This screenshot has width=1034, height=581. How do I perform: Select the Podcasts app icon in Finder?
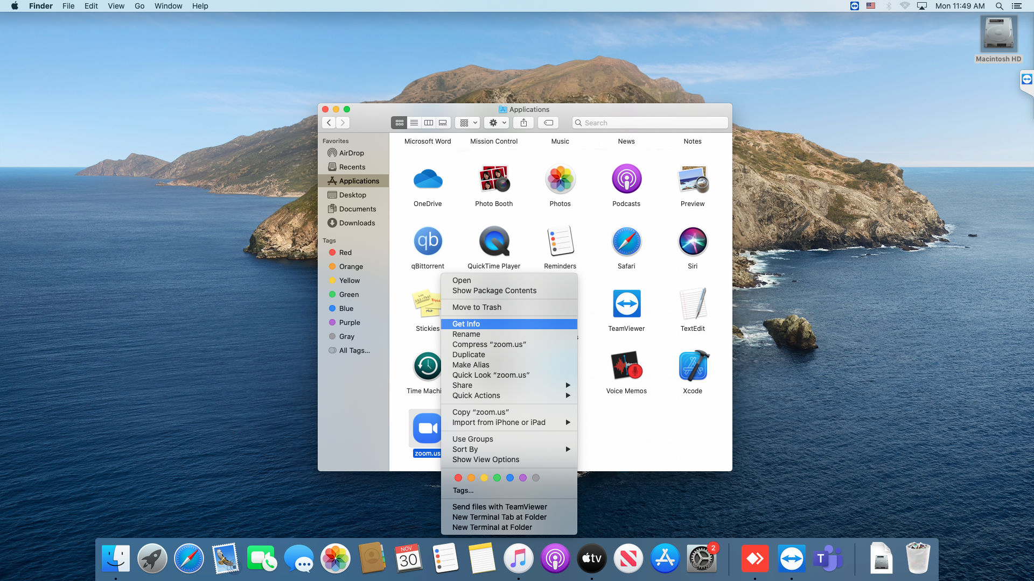pos(626,180)
